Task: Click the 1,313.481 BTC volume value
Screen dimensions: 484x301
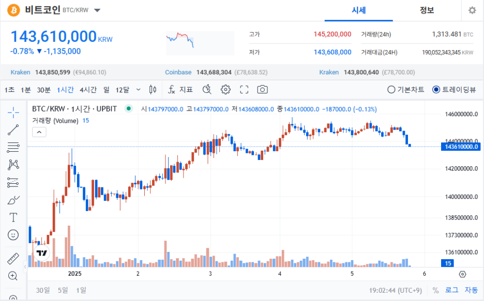Action: pyautogui.click(x=452, y=34)
